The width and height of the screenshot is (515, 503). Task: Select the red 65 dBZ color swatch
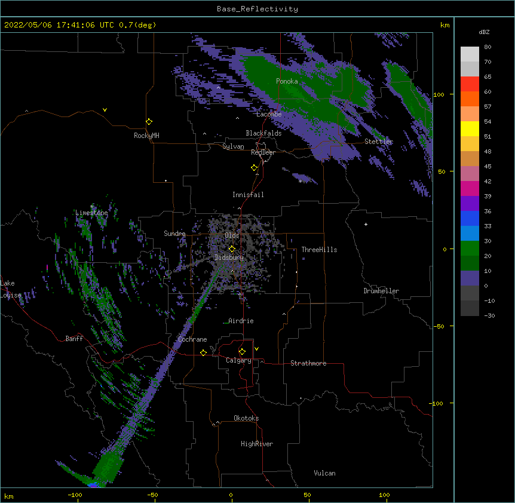click(470, 84)
